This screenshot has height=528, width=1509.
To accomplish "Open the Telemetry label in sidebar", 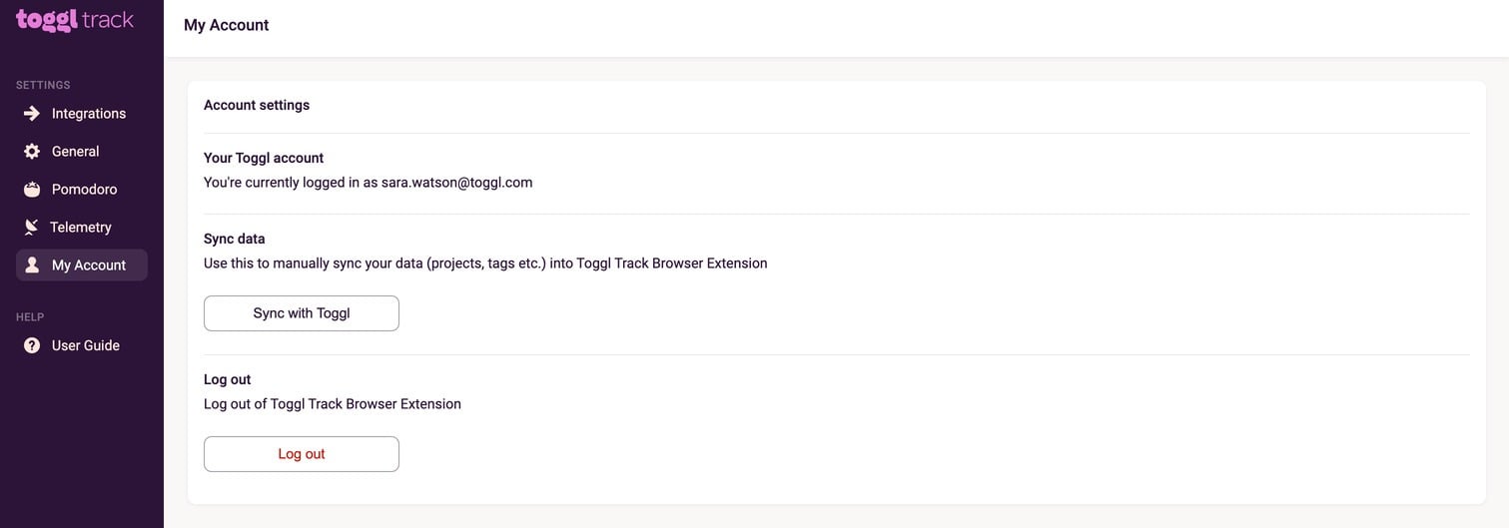I will click(x=81, y=228).
